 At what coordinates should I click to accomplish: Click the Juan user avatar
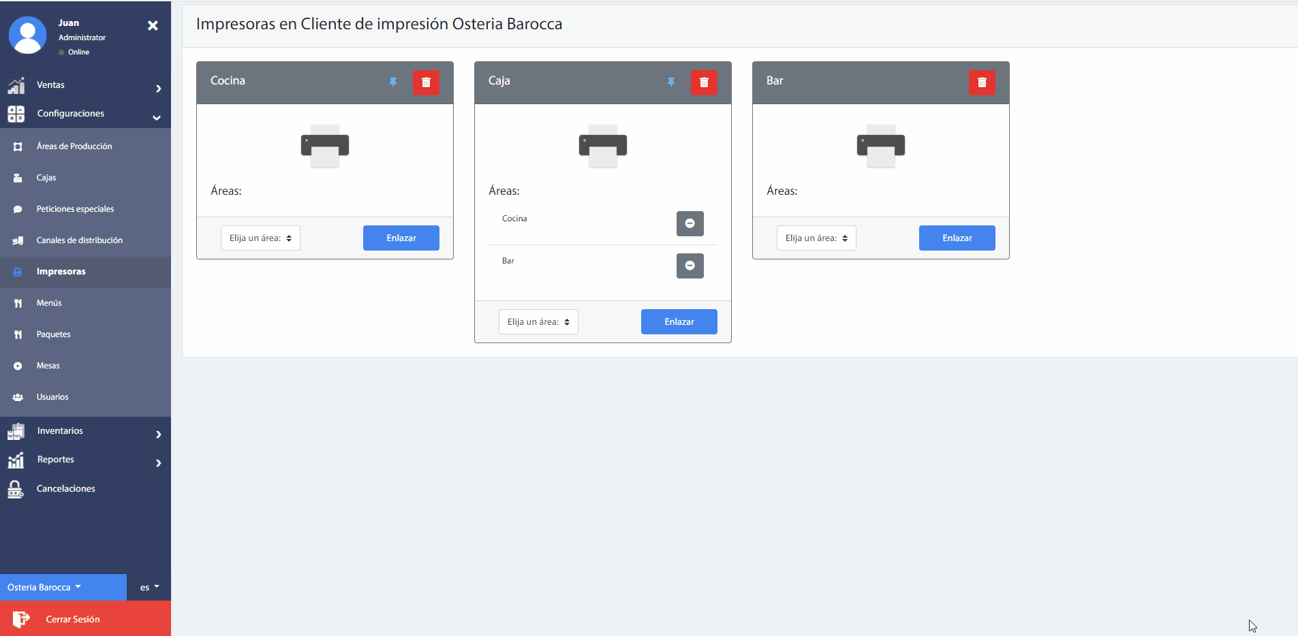pyautogui.click(x=27, y=35)
